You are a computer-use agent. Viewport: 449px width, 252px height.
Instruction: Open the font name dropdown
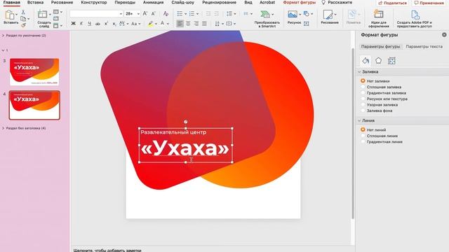point(121,14)
